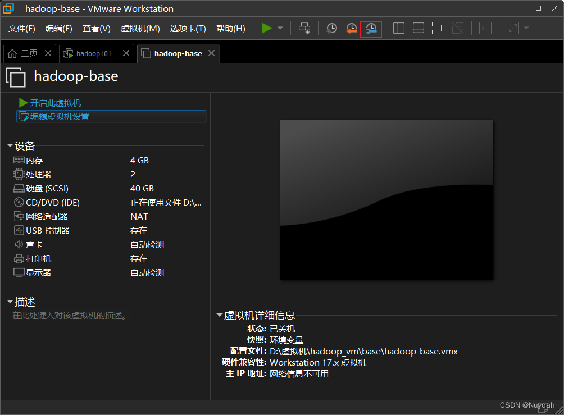The image size is (564, 415).
Task: Open the snapshot manager icon
Action: 371,29
